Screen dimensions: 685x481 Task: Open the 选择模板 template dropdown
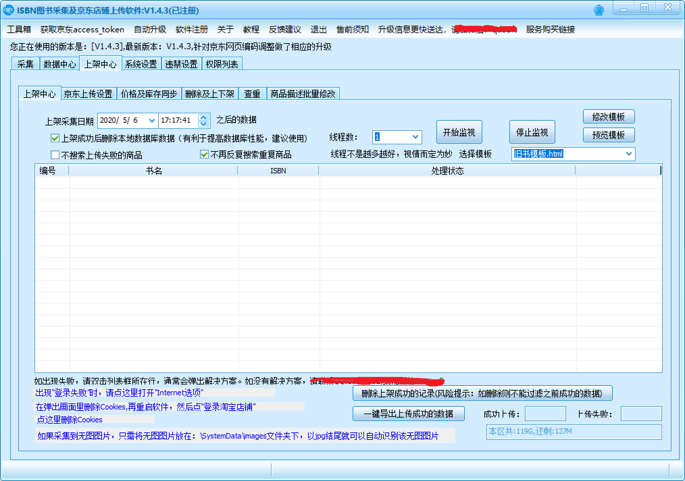(x=629, y=154)
